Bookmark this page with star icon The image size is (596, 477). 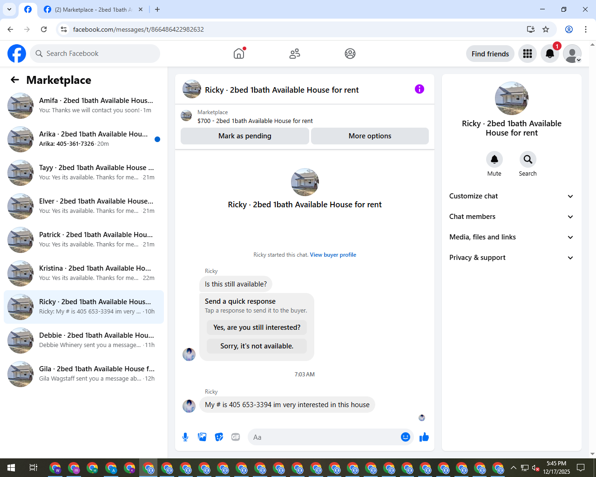546,29
